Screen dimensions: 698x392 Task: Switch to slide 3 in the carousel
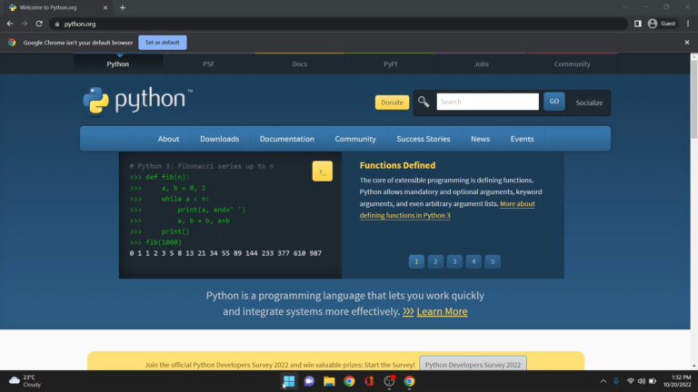point(454,261)
